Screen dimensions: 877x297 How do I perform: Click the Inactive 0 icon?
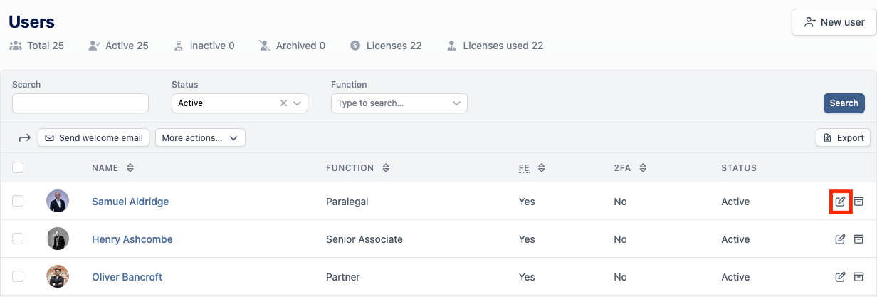pyautogui.click(x=179, y=46)
